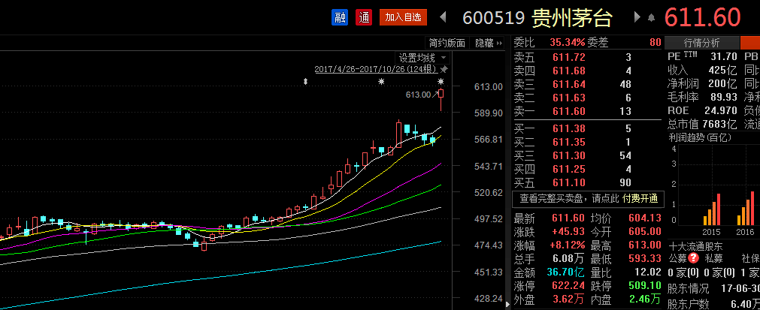
Task: Click the pin icon beside date range
Action: [x=444, y=70]
